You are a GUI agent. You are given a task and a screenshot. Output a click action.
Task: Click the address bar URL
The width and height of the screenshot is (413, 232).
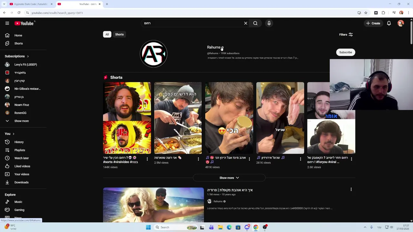57,13
